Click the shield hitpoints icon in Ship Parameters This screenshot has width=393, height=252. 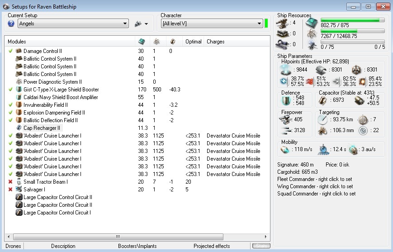284,70
